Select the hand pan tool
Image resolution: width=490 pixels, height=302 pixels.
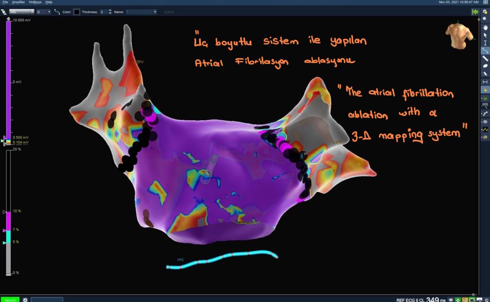485,27
